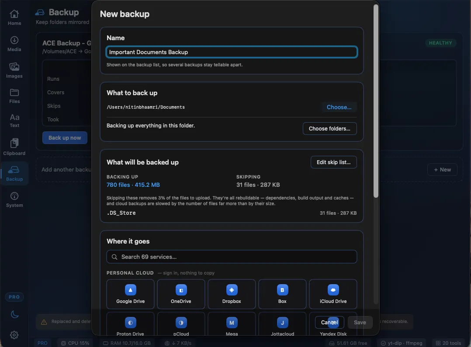Select the Backup sidebar item
Screen dimensions: 471x347
coord(14,174)
